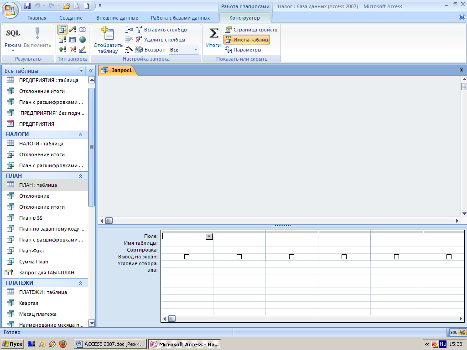Screen dimensions: 467x350
Task: Open the Возврат combo box showing Все
Action: click(184, 49)
